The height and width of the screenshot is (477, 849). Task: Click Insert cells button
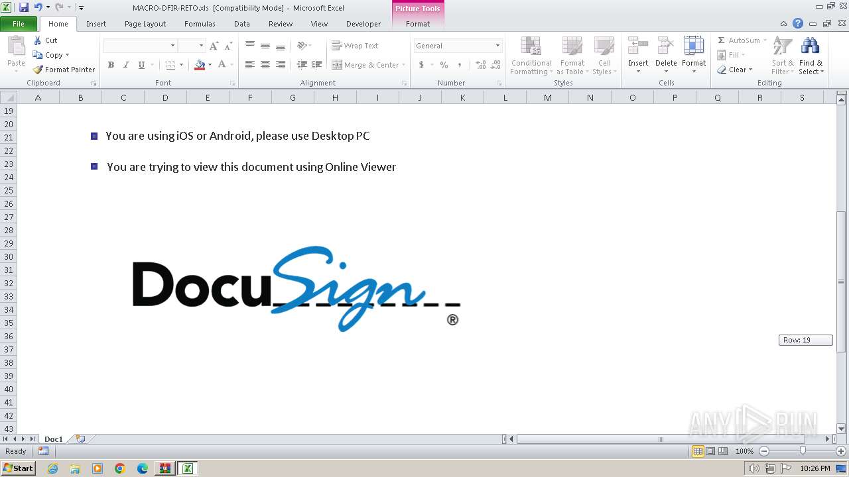point(638,56)
